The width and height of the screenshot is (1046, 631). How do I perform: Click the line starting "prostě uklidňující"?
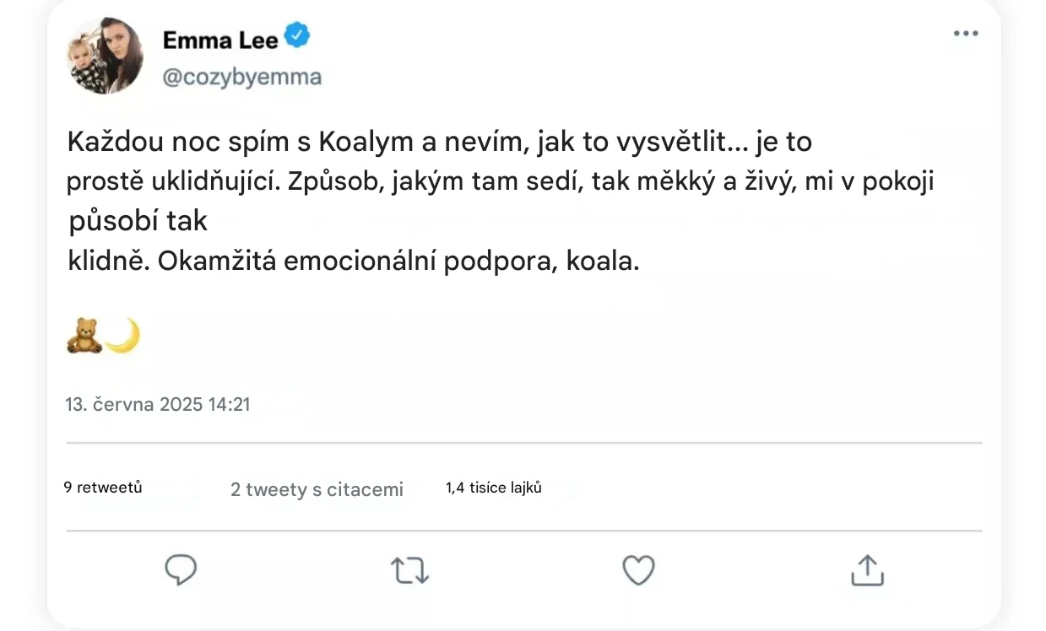(x=500, y=182)
